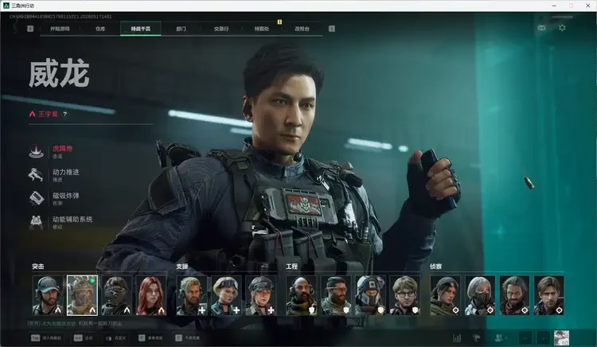Click the customize button with mouse icon
Image resolution: width=597 pixels, height=347 pixels.
coord(115,338)
